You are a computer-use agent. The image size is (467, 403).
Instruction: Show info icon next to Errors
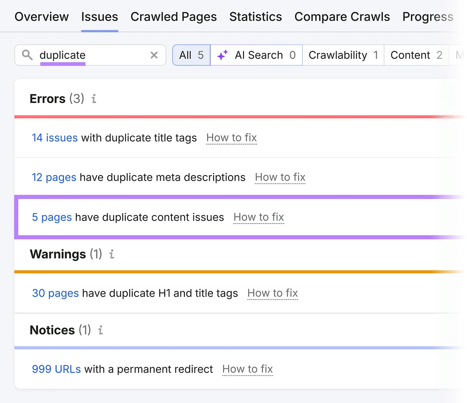tap(94, 99)
